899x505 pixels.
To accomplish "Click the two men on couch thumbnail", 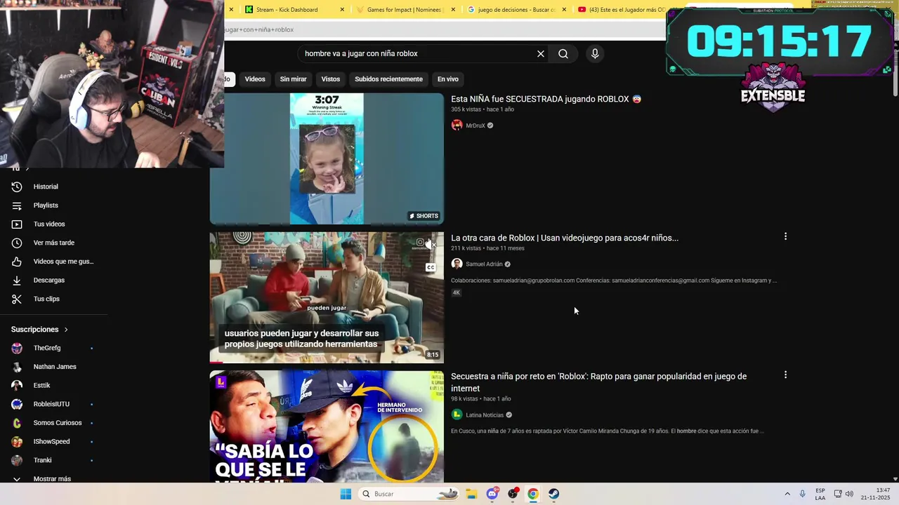I will (327, 297).
